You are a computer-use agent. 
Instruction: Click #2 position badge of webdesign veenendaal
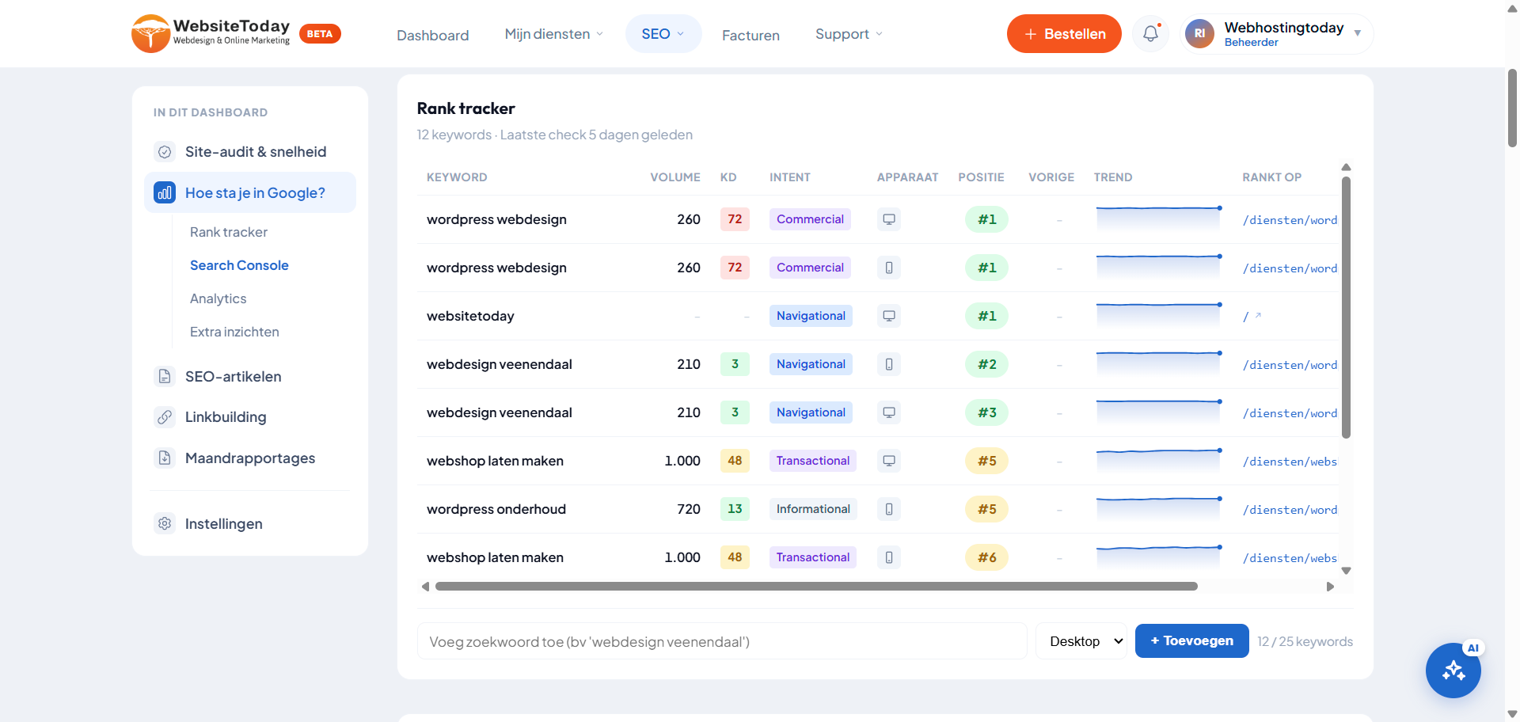(986, 364)
